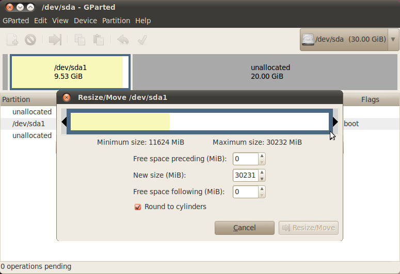Select /dev/sda1 block in disk graphic

(x=70, y=72)
